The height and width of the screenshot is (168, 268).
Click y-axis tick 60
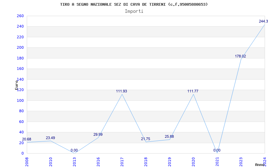(x=21, y=122)
